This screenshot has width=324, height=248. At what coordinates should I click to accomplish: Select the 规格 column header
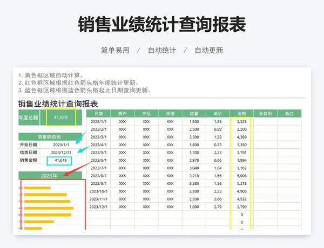click(170, 113)
